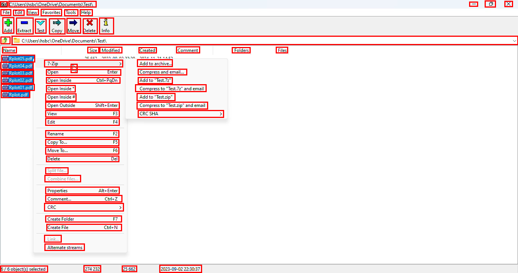This screenshot has width=518, height=273.
Task: Choose View (F3) in context menu
Action: [x=83, y=114]
